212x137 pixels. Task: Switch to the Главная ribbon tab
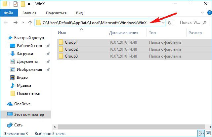(x=29, y=13)
